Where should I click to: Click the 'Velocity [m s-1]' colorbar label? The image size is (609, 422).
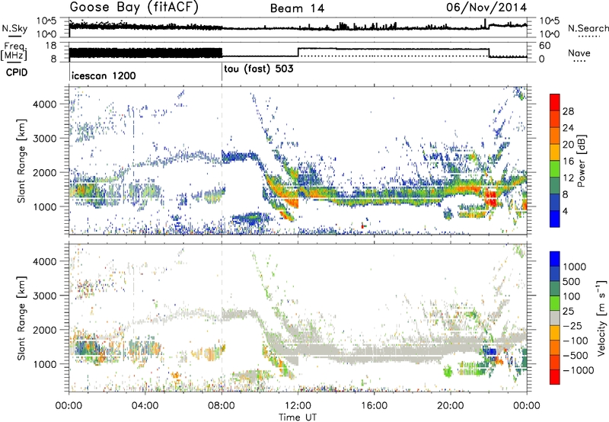(601, 318)
